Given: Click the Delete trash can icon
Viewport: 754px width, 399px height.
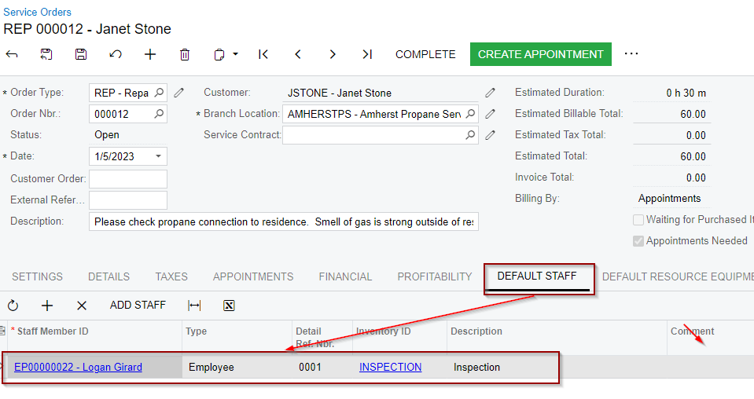Looking at the screenshot, I should (x=185, y=54).
